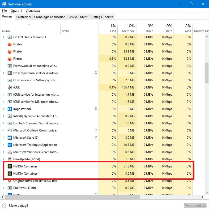The height and width of the screenshot is (212, 209).
Task: Select the Firefox icon using 25,8 MB
Action: 10,51
